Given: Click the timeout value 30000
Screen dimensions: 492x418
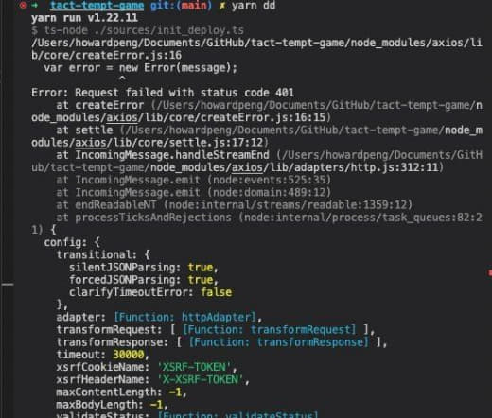Looking at the screenshot, I should (129, 355).
